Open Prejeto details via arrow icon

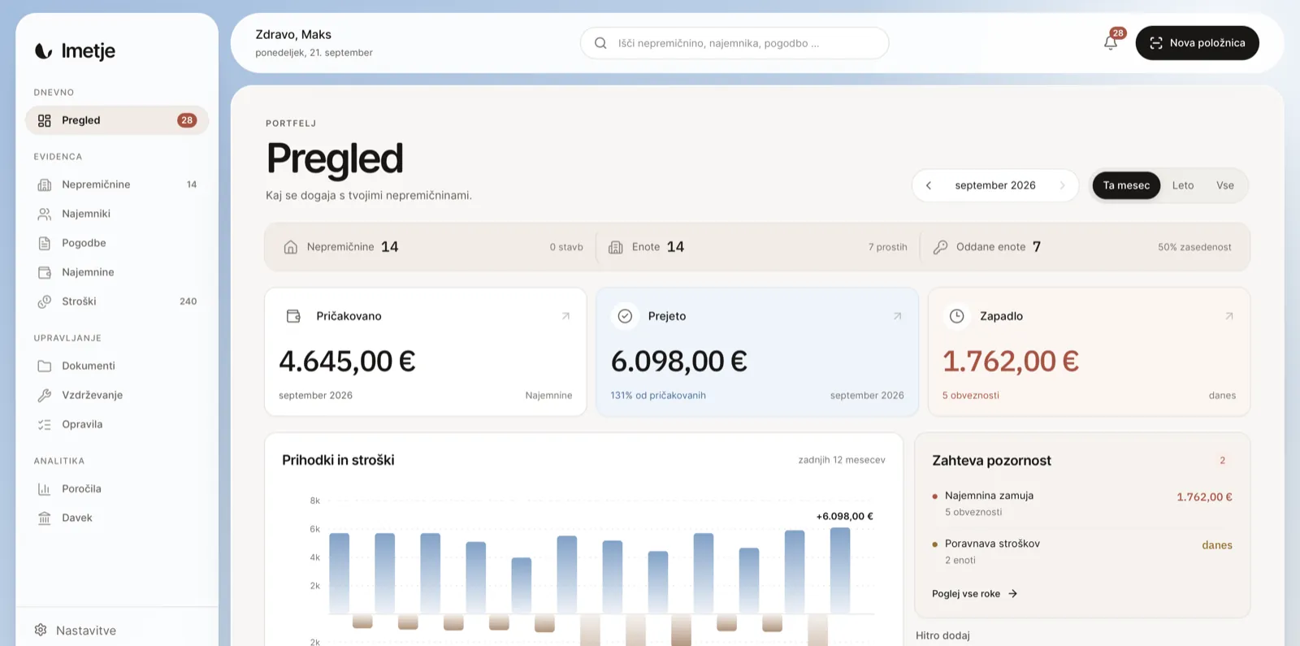click(897, 316)
